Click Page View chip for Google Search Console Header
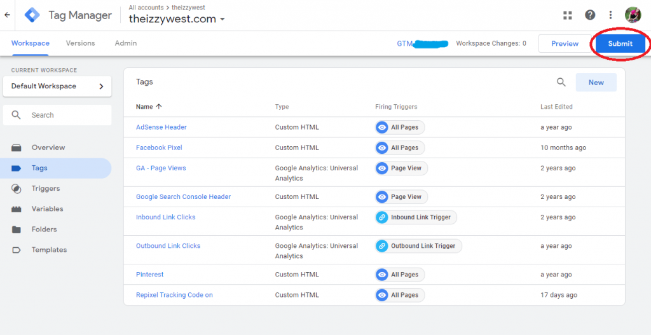This screenshot has width=651, height=335. [402, 197]
